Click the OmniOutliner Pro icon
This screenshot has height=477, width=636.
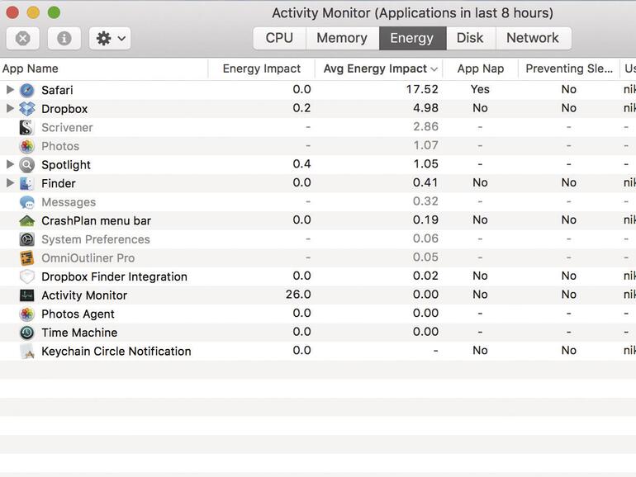point(27,257)
